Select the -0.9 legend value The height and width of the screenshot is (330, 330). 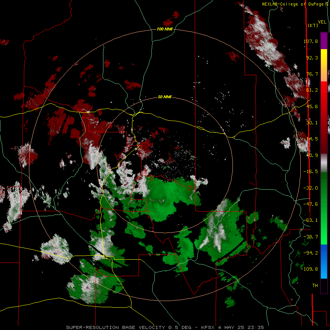click(312, 155)
